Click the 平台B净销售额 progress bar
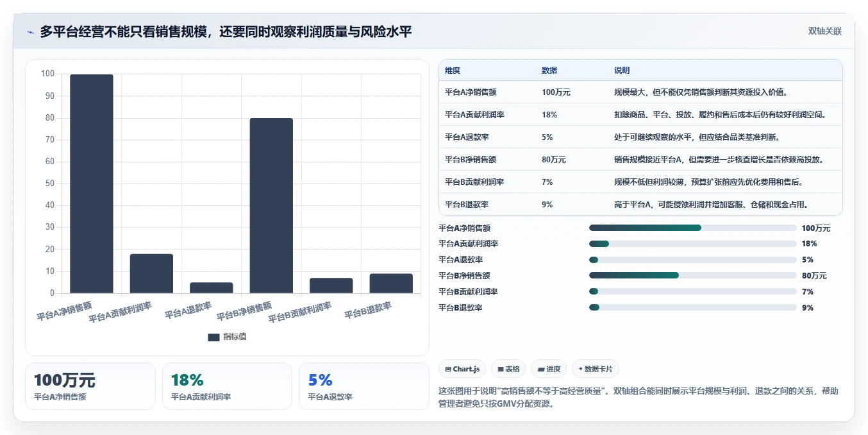This screenshot has width=868, height=435. [x=692, y=275]
